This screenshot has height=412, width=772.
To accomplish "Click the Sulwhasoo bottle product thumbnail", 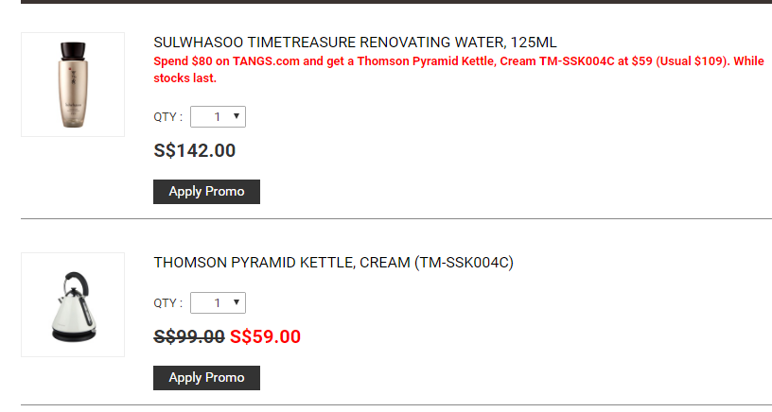I will point(73,84).
